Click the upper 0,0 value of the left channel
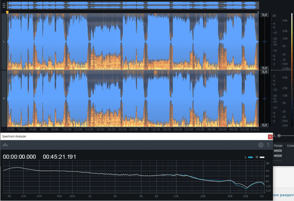The height and width of the screenshot is (201, 294). coord(264,15)
